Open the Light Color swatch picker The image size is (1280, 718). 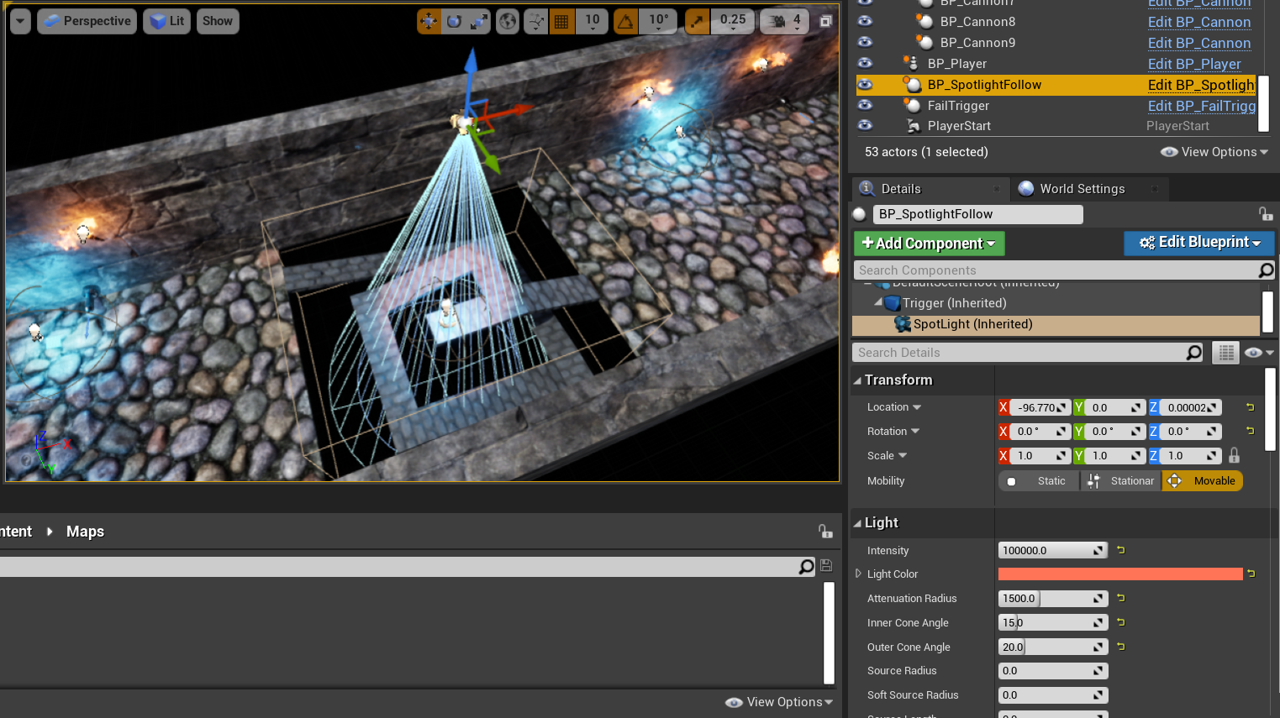click(1120, 574)
